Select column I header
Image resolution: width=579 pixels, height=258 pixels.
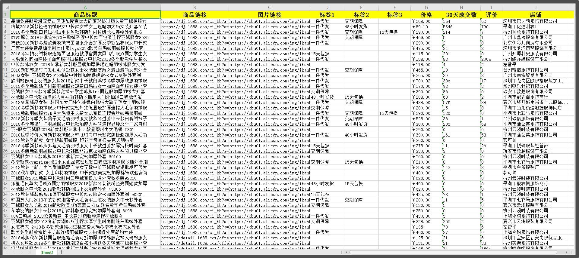point(491,7)
